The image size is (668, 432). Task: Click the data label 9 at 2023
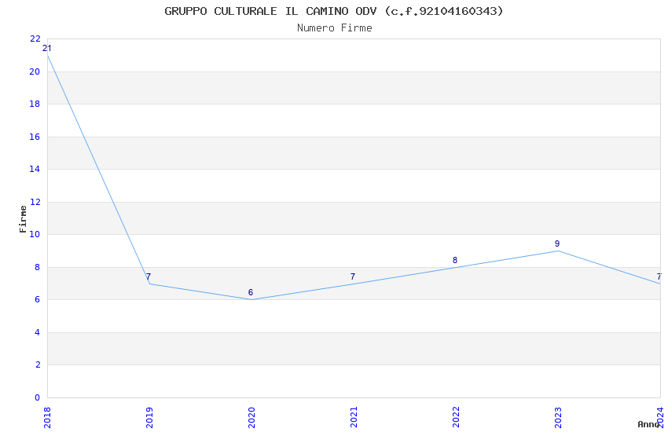point(557,243)
